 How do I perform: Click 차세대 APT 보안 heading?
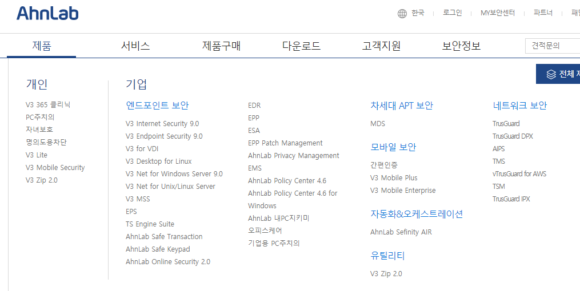click(x=402, y=106)
